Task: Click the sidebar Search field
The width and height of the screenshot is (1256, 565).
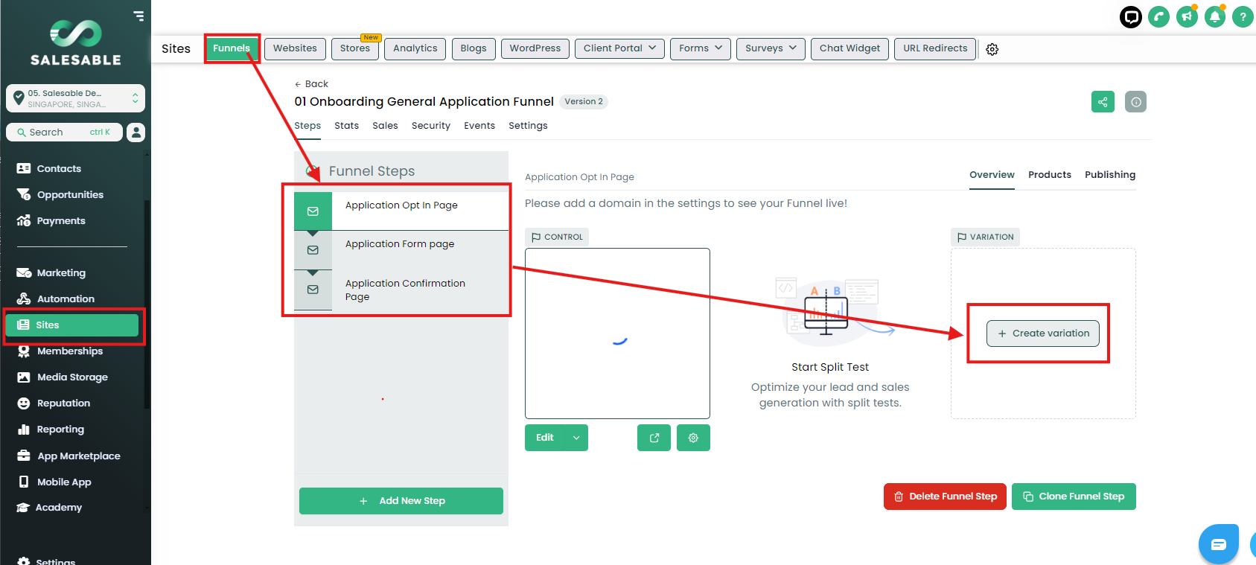Action: coord(64,133)
